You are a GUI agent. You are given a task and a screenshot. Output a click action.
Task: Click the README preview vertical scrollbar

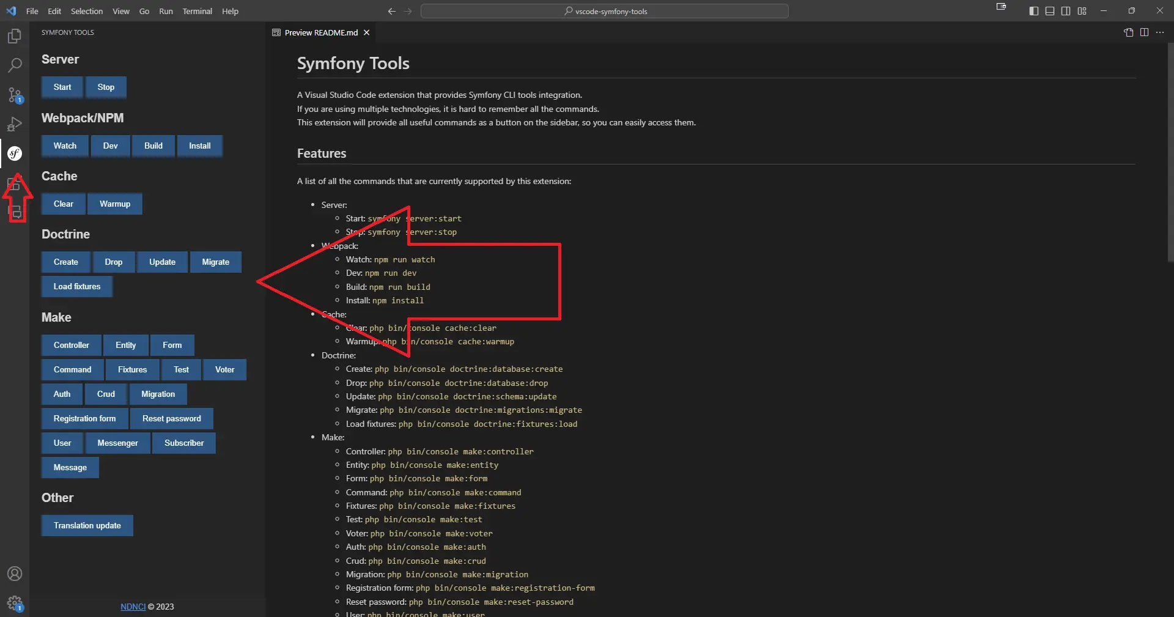tap(1170, 153)
